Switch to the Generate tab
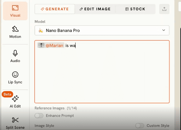Image resolution: width=181 pixels, height=130 pixels. pyautogui.click(x=55, y=9)
